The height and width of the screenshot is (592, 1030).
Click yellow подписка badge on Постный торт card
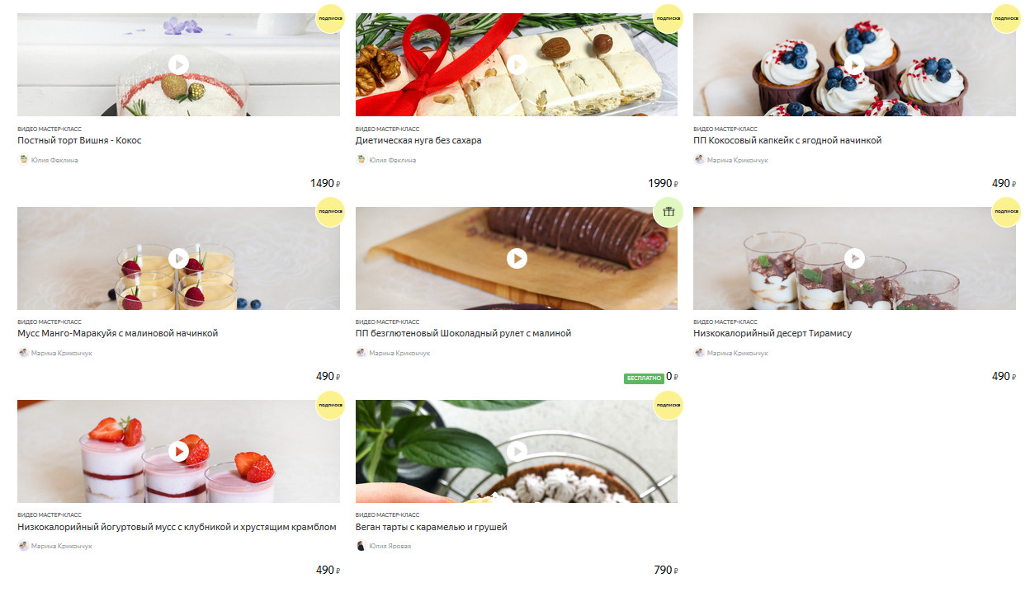[x=331, y=18]
